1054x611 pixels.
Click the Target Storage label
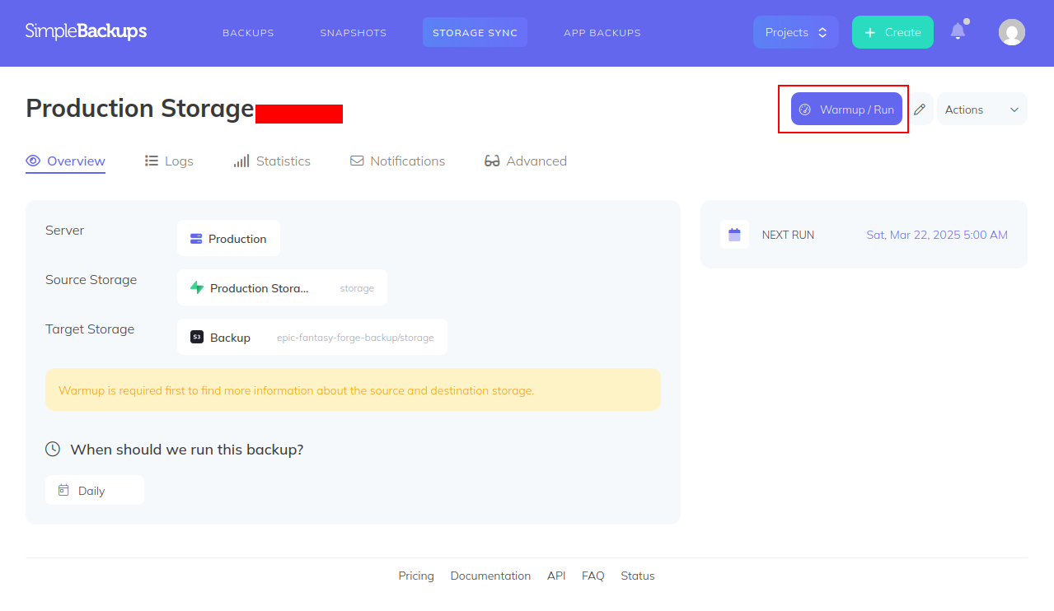90,329
